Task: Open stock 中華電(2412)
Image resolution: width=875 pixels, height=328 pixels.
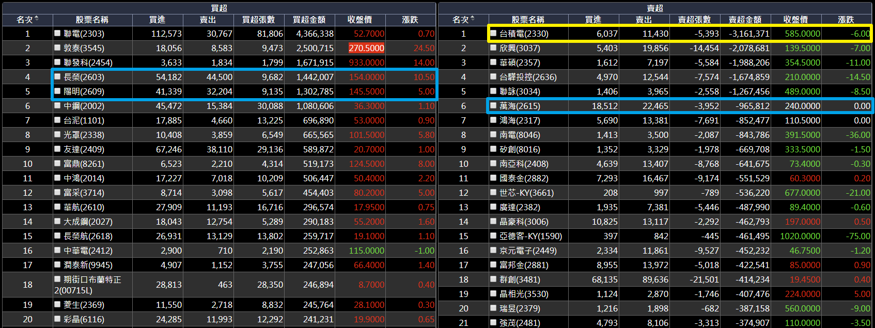Action: 88,251
